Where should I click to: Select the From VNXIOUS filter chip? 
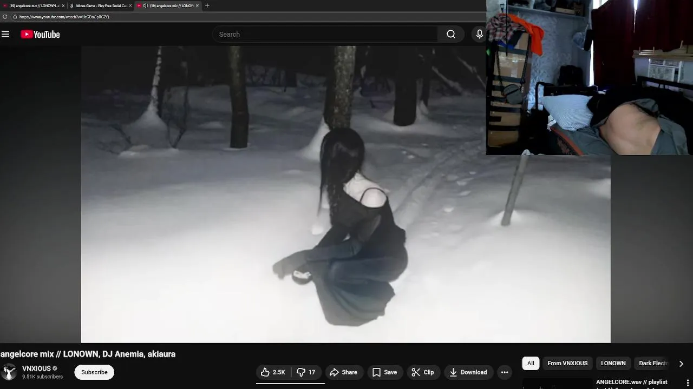pyautogui.click(x=567, y=363)
